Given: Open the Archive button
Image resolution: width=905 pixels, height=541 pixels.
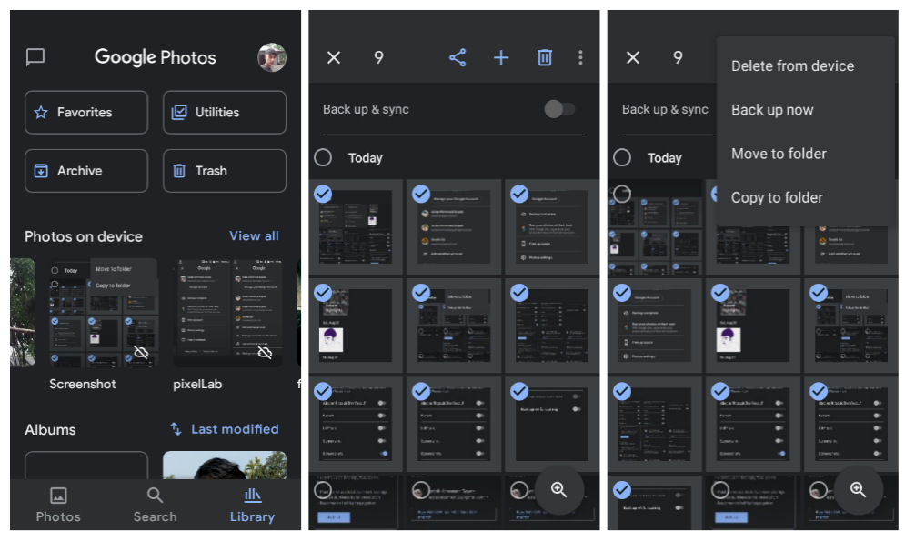Looking at the screenshot, I should point(86,171).
